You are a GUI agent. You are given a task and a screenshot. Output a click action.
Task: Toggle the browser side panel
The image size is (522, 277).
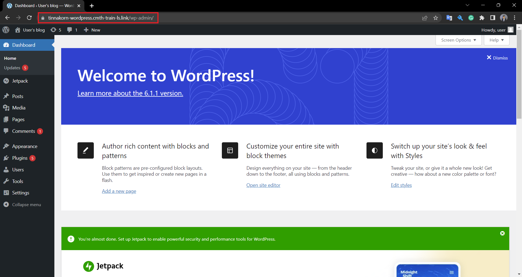[x=493, y=18]
